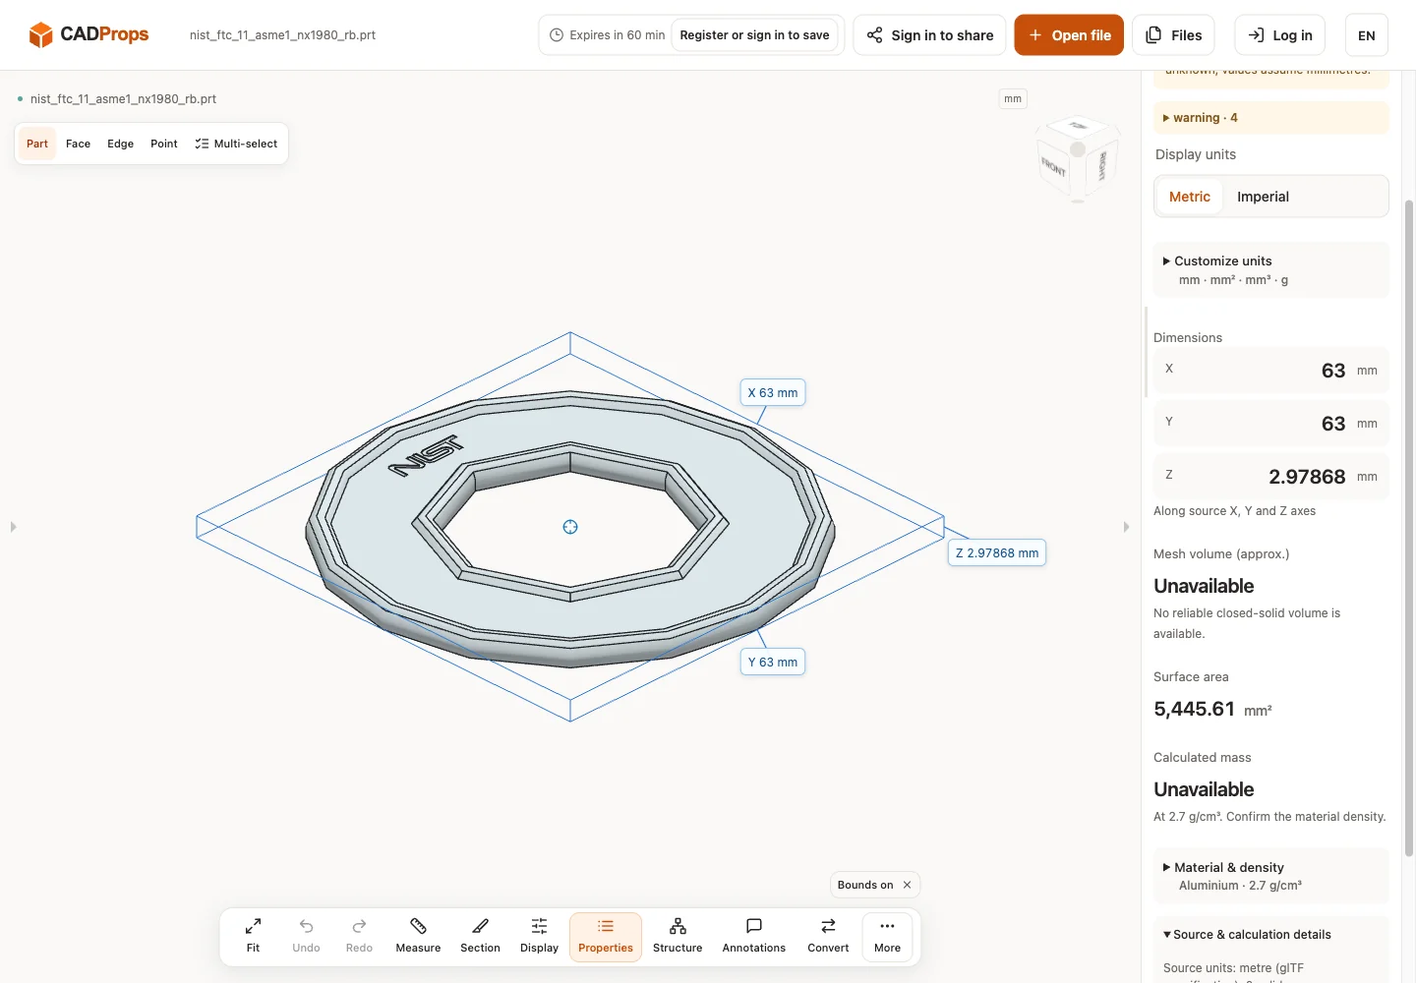Click the center pivot crosshair marker
This screenshot has width=1416, height=983.
pyautogui.click(x=570, y=527)
